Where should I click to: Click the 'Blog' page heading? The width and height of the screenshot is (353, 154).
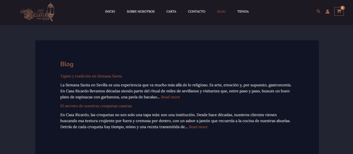(x=67, y=64)
